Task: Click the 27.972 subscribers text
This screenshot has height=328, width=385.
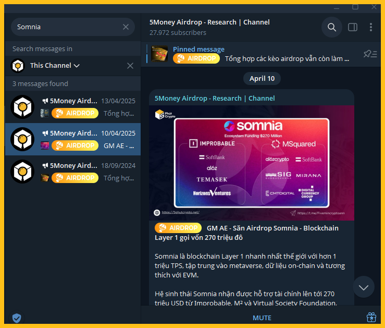Action: [x=178, y=33]
